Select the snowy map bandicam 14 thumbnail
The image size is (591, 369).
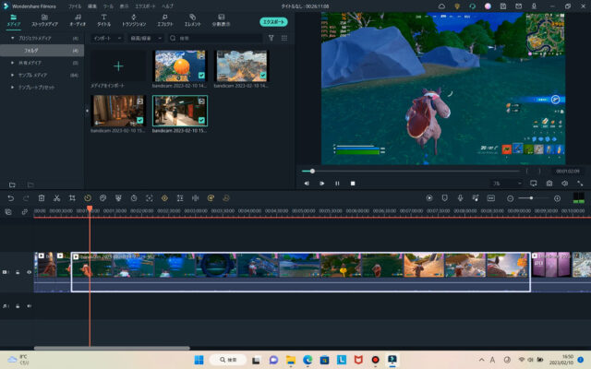tap(241, 66)
